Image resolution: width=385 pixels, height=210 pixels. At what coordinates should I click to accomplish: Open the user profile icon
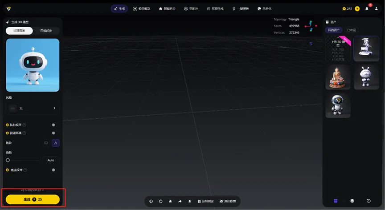tap(377, 8)
